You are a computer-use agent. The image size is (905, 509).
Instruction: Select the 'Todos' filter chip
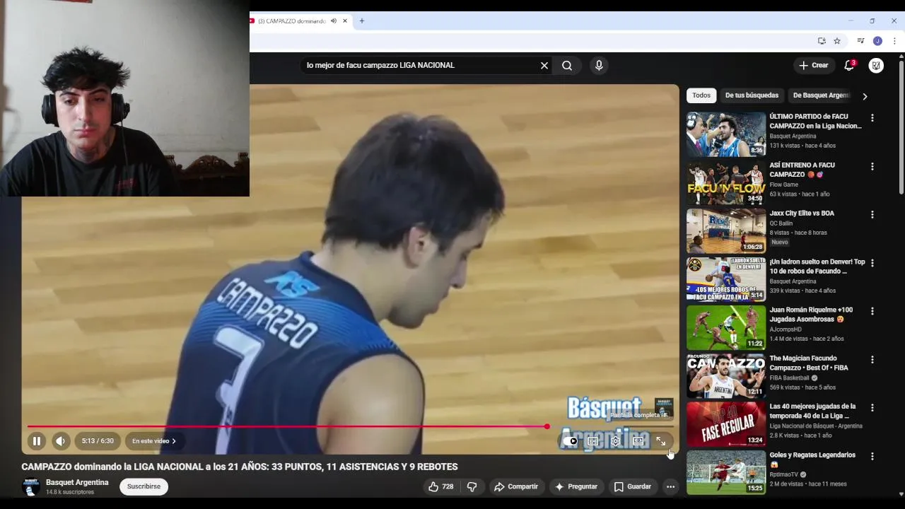click(x=701, y=95)
